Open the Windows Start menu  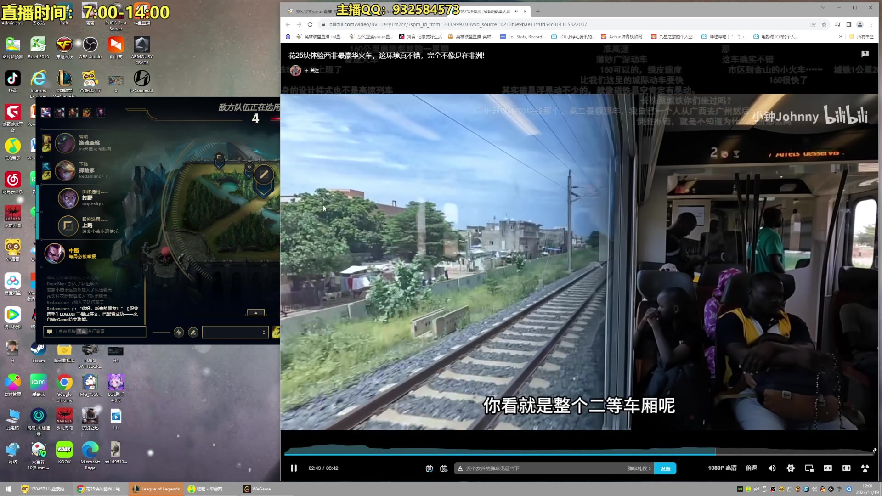[8, 489]
